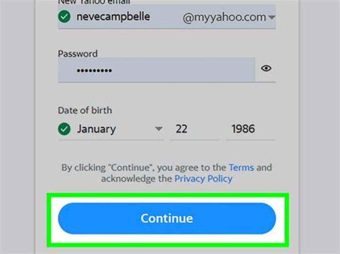
Task: Show the password using the eye icon
Action: click(x=266, y=68)
